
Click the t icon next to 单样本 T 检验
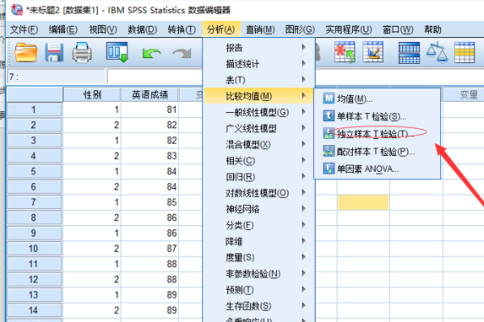point(329,116)
